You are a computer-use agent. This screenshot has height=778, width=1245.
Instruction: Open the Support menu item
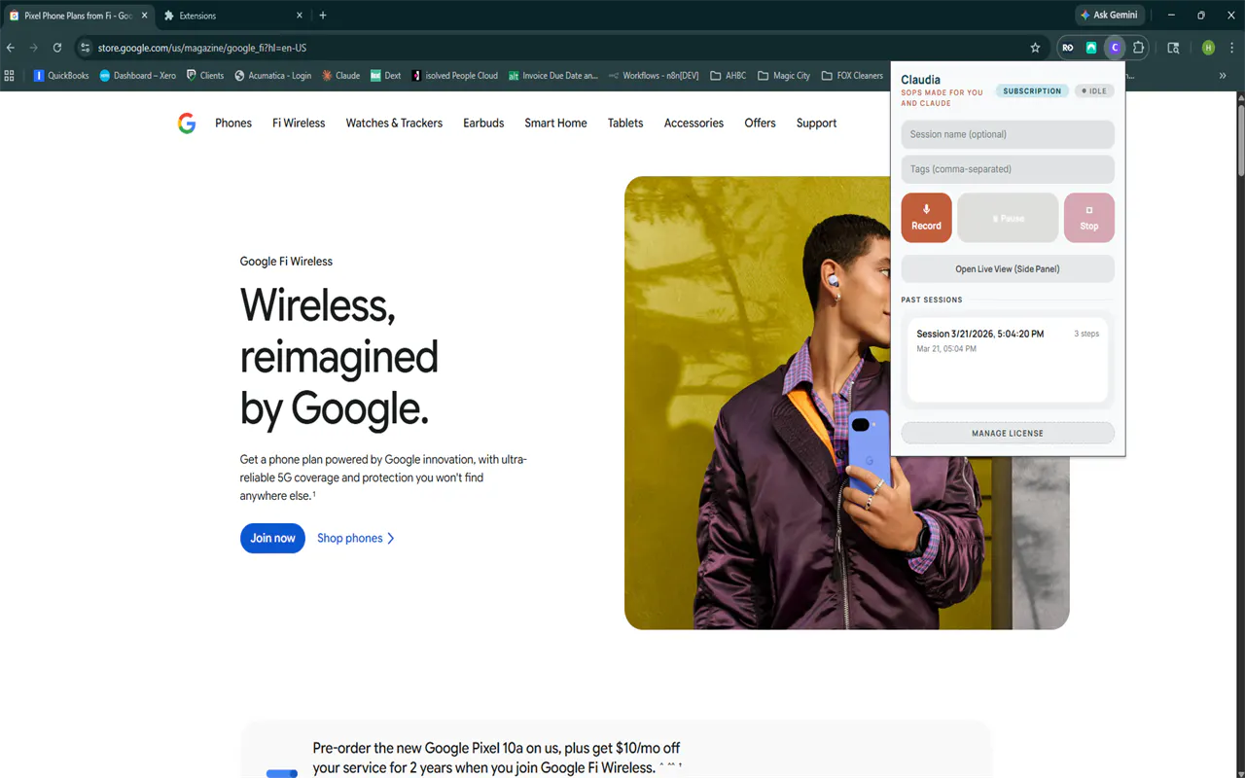[816, 124]
